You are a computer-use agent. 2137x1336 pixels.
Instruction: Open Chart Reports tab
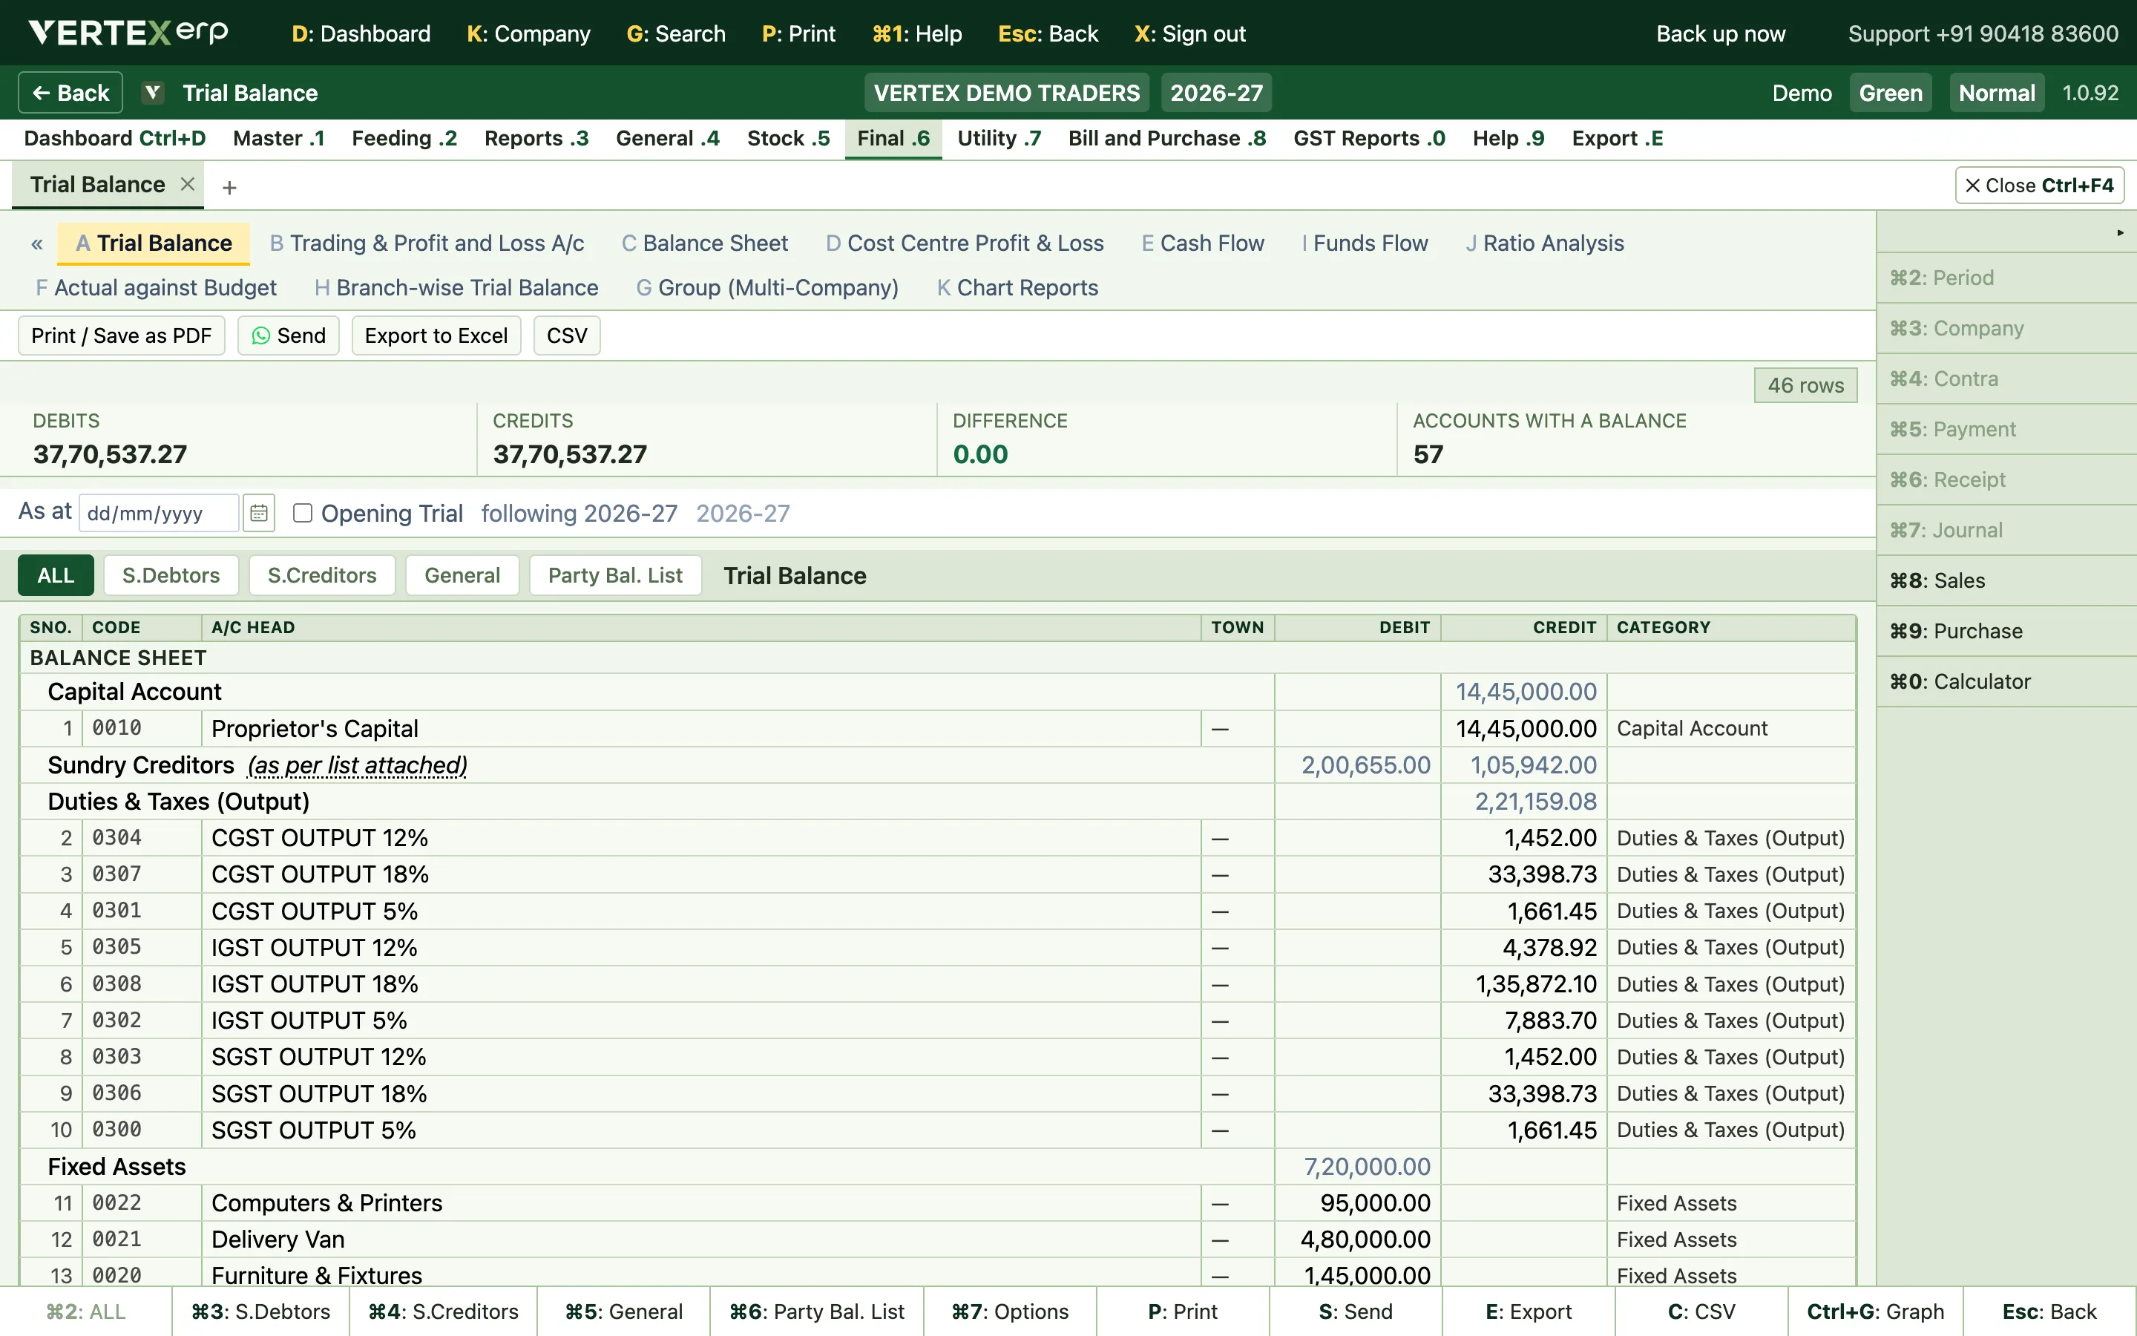[x=1017, y=288]
